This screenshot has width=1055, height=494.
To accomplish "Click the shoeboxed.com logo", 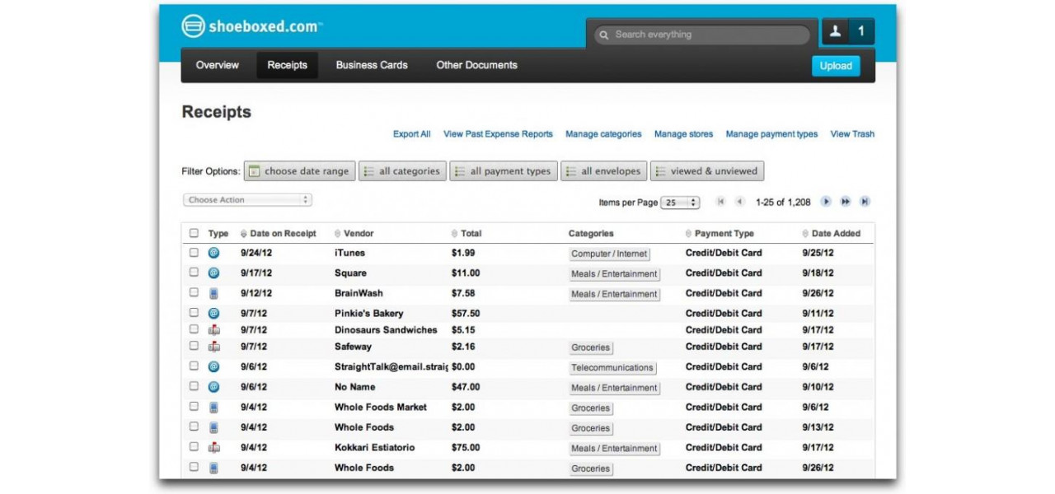I will tap(251, 26).
